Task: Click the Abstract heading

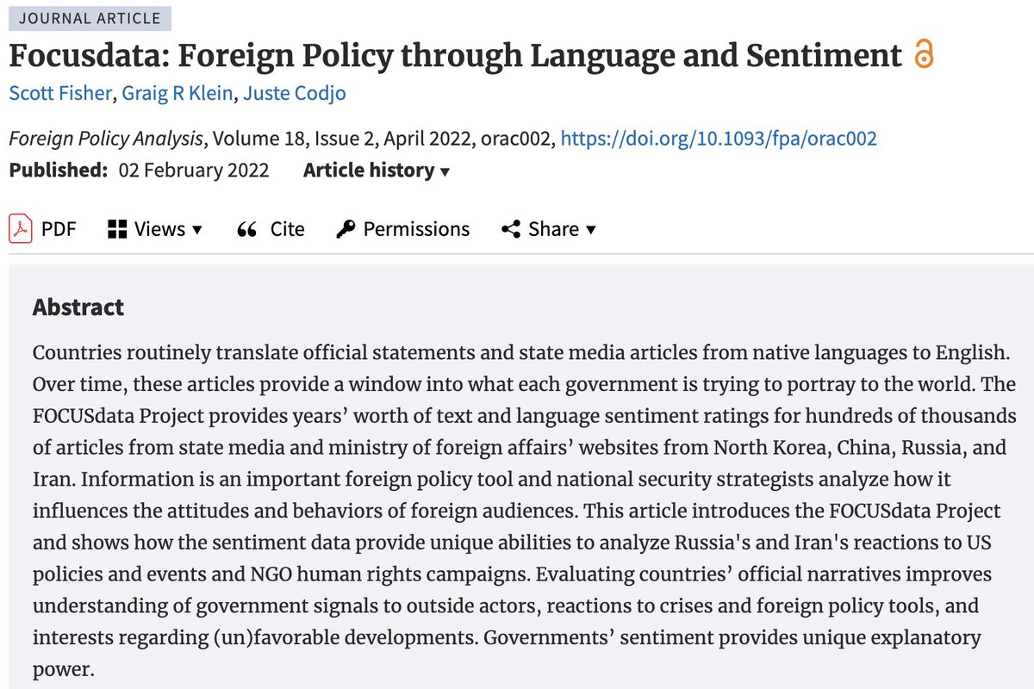Action: pos(78,307)
